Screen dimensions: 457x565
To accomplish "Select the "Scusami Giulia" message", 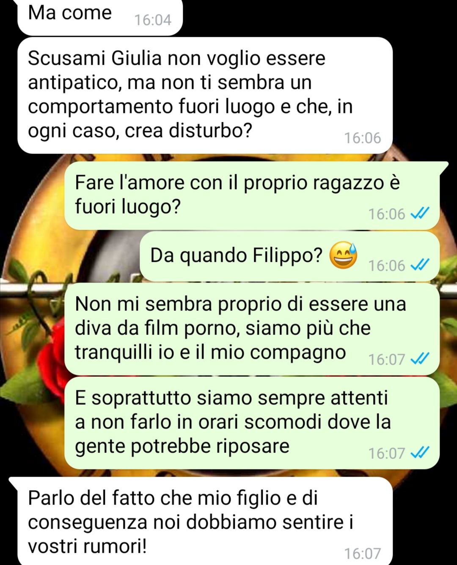I will tap(205, 95).
